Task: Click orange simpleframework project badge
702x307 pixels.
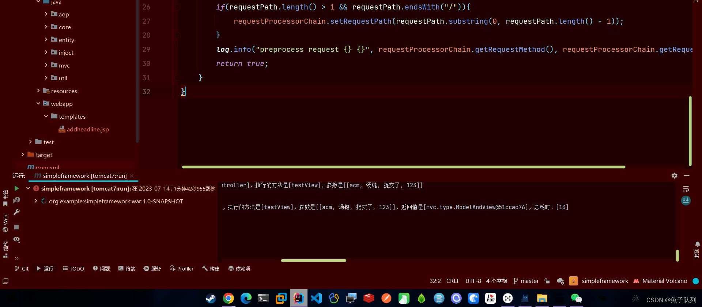Action: [573, 281]
